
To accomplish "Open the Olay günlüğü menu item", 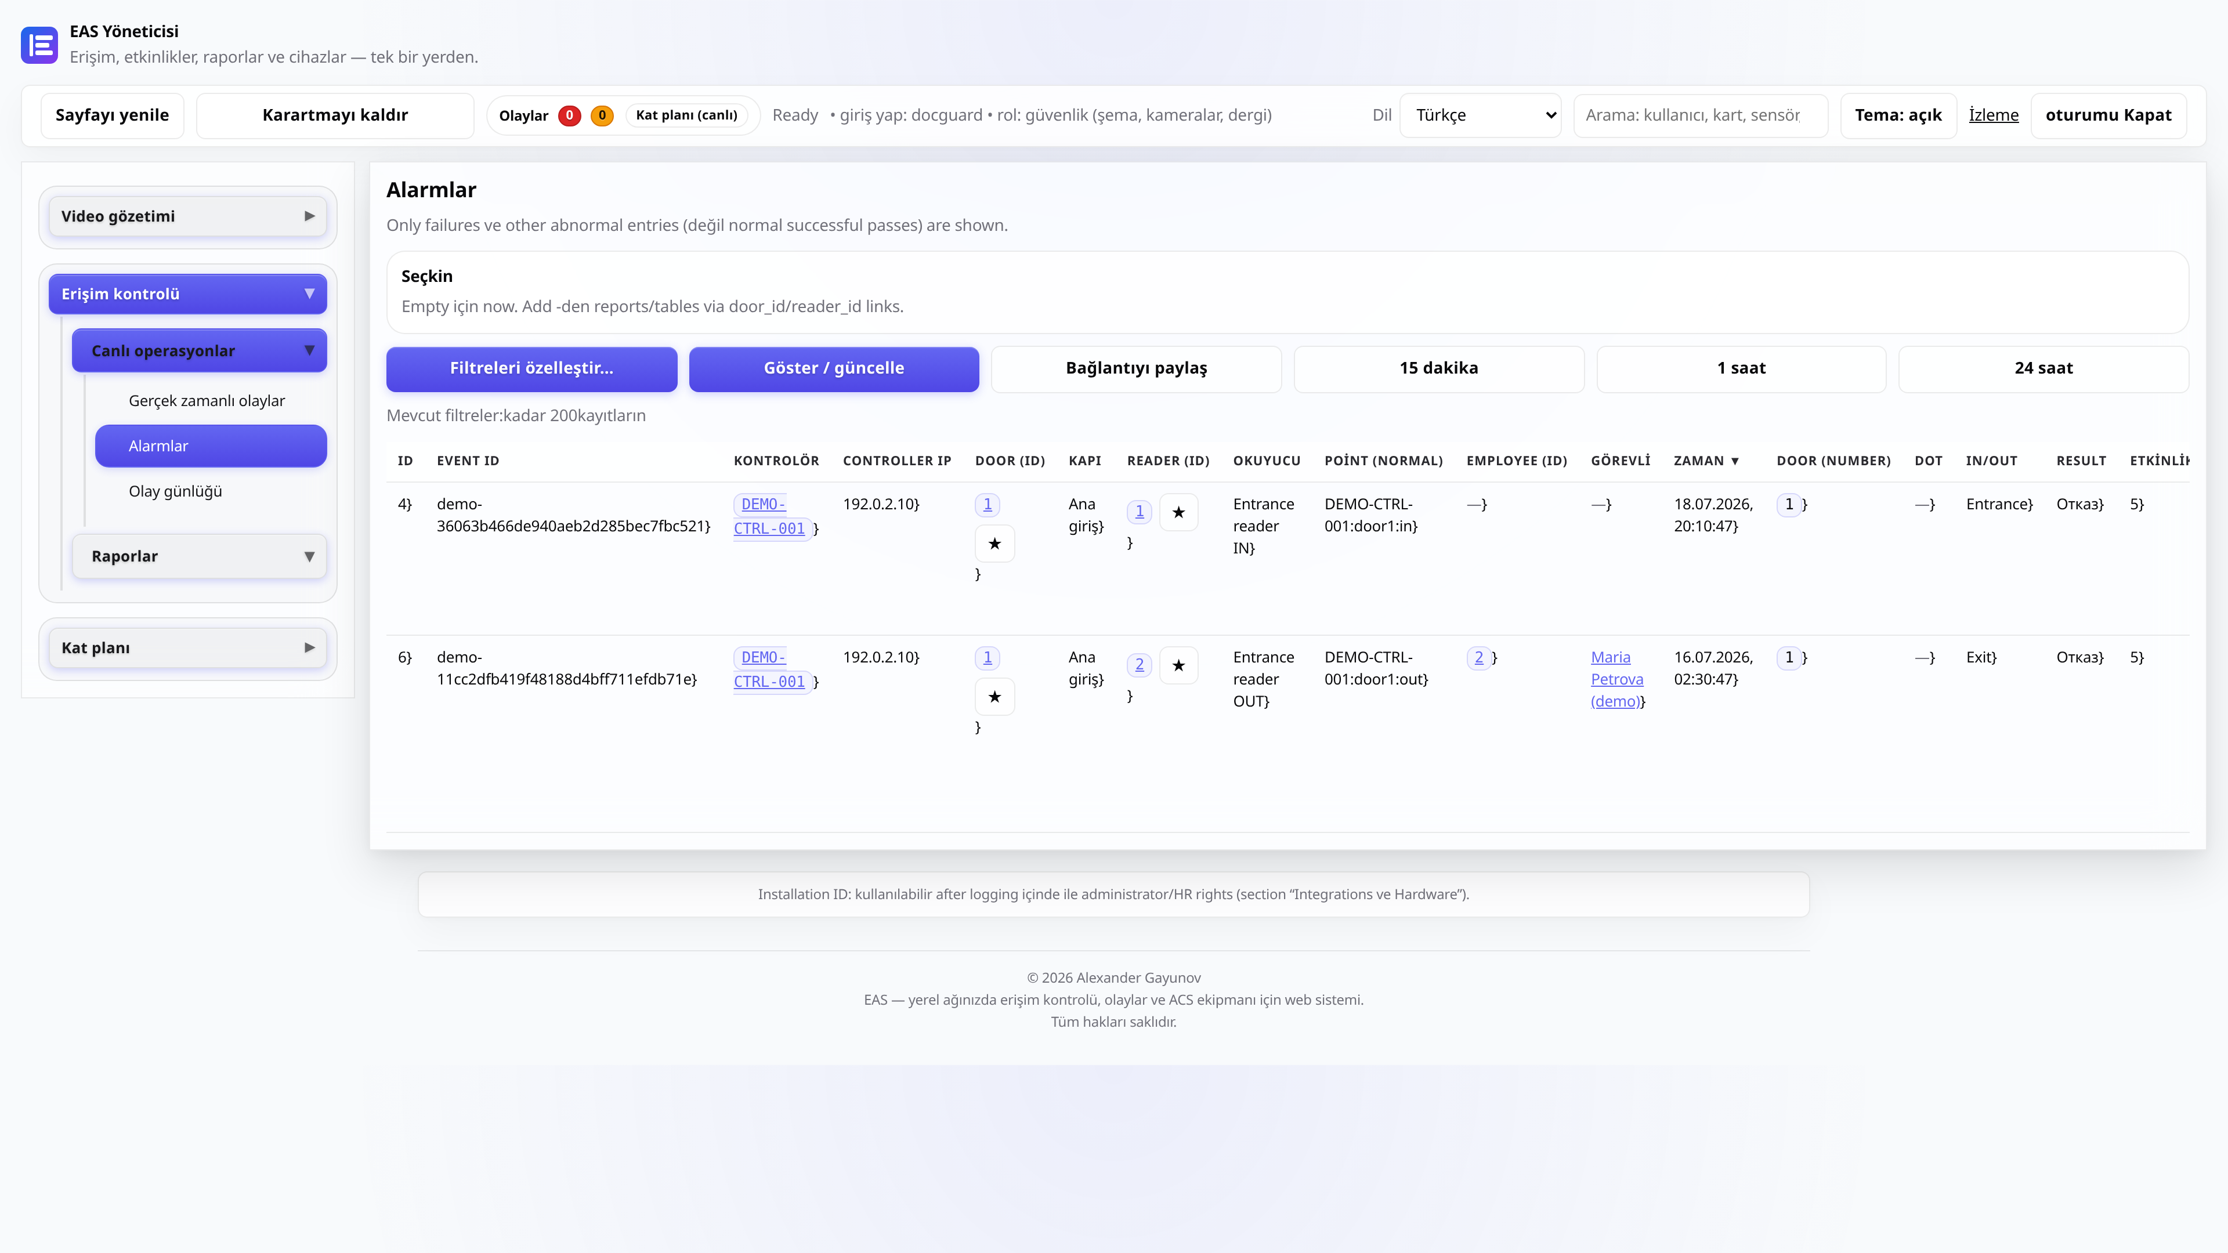I will 176,491.
